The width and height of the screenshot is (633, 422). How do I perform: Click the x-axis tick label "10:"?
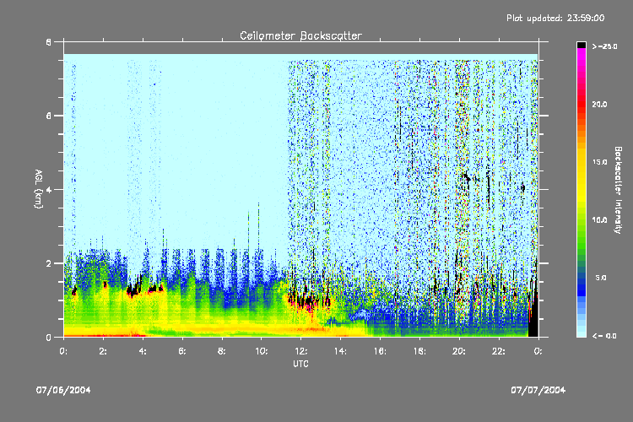tap(261, 351)
